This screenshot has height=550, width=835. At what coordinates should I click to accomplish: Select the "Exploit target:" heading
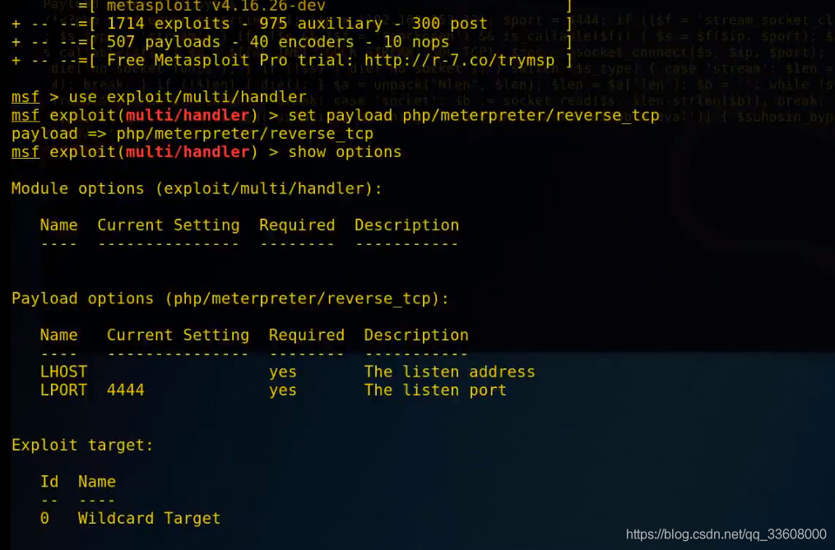[82, 445]
